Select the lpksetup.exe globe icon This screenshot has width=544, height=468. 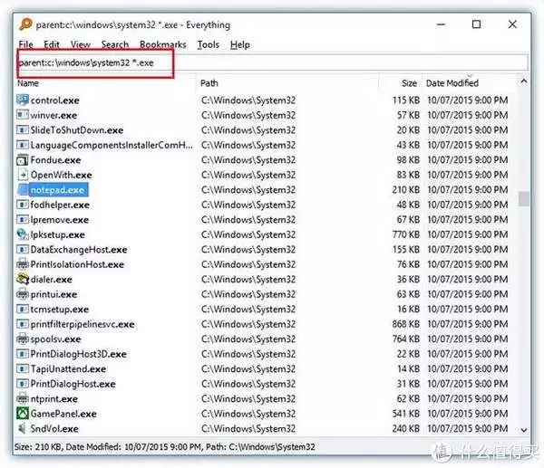click(x=23, y=234)
